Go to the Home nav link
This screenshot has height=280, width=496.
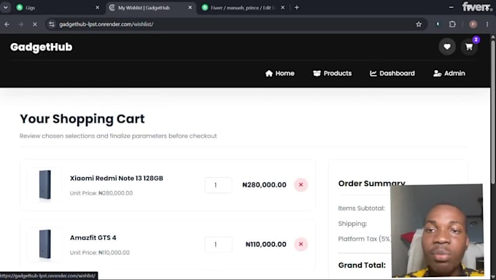tap(280, 74)
